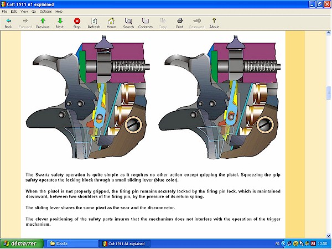
Task: Click the right pistol mechanism diagram
Action: click(x=220, y=97)
